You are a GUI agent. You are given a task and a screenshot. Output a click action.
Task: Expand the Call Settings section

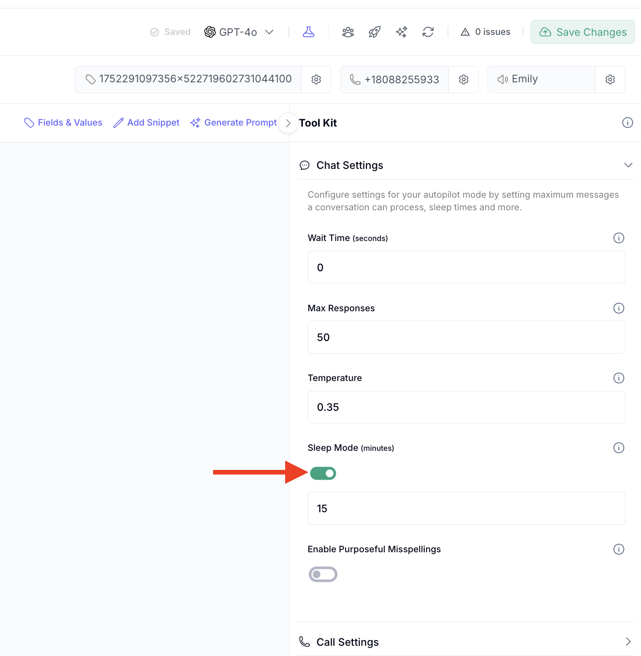pos(628,642)
